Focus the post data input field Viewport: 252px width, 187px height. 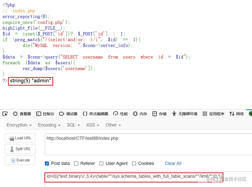coord(149,179)
